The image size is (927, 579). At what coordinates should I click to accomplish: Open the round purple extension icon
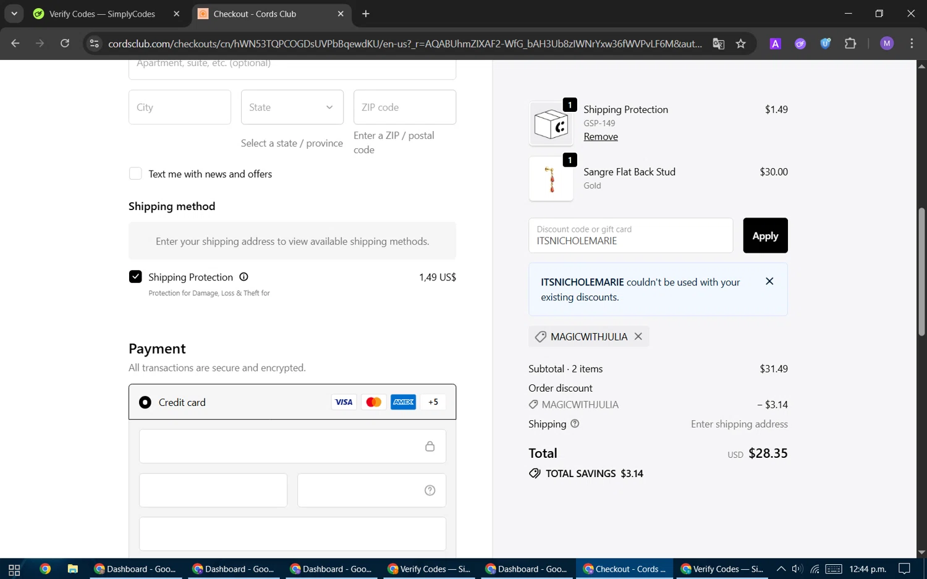(x=800, y=43)
